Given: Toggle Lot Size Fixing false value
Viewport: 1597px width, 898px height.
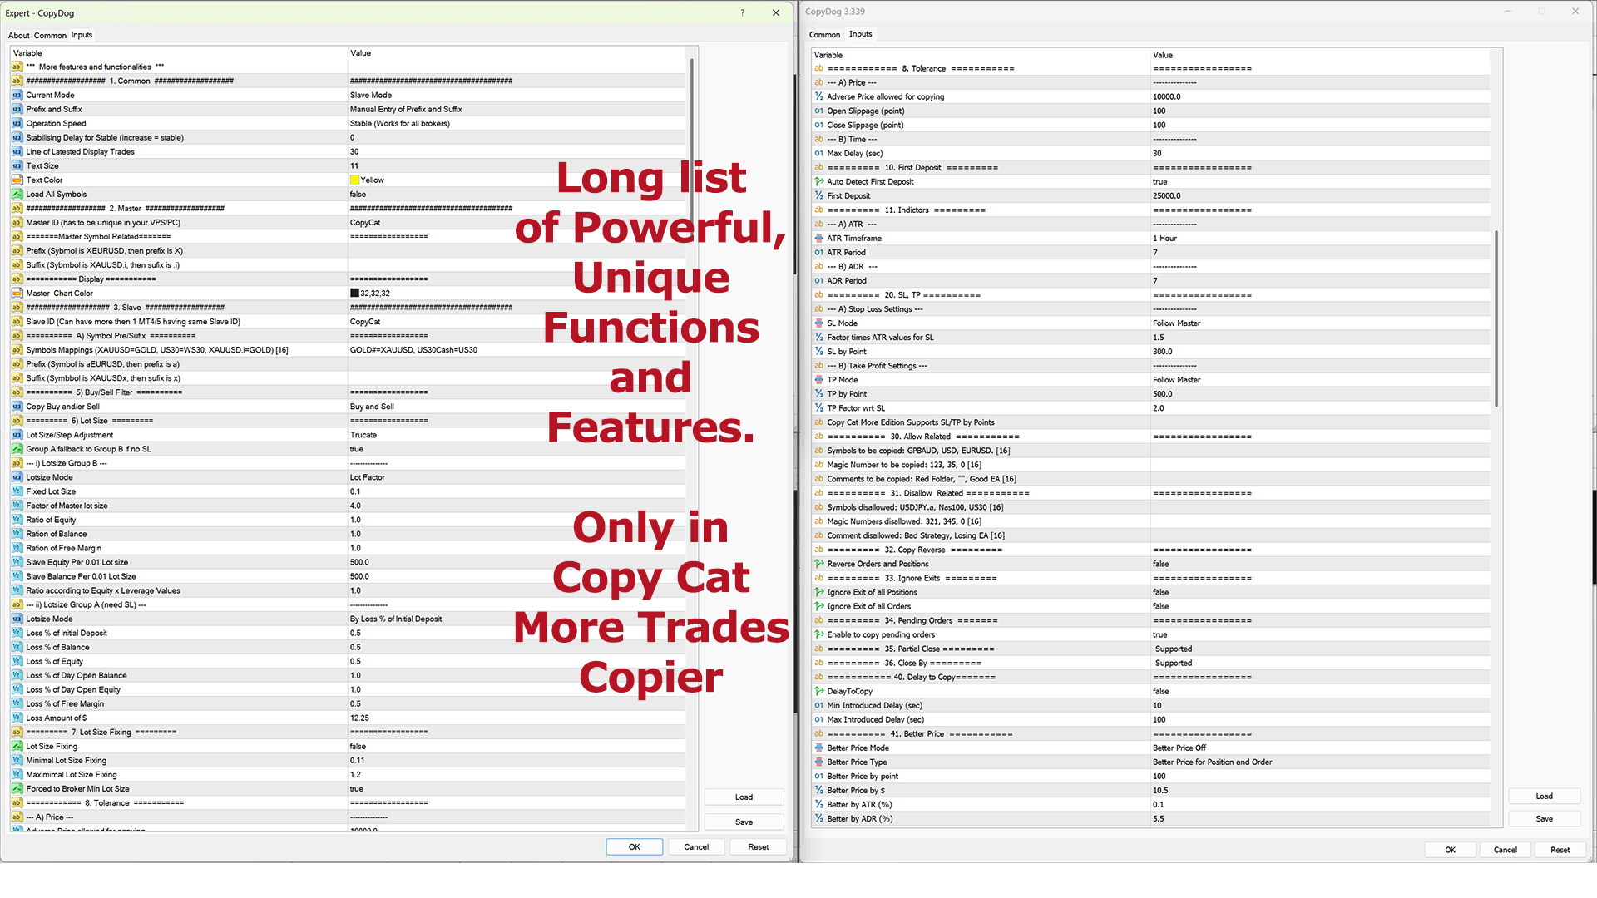Looking at the screenshot, I should (x=358, y=746).
